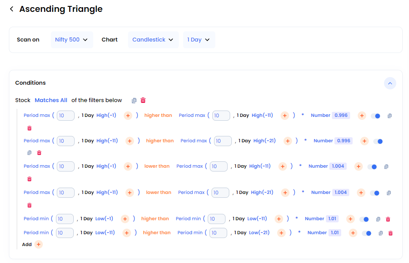This screenshot has height=263, width=409.
Task: Go back using arrow beside Ascending Triangle
Action: pyautogui.click(x=11, y=9)
